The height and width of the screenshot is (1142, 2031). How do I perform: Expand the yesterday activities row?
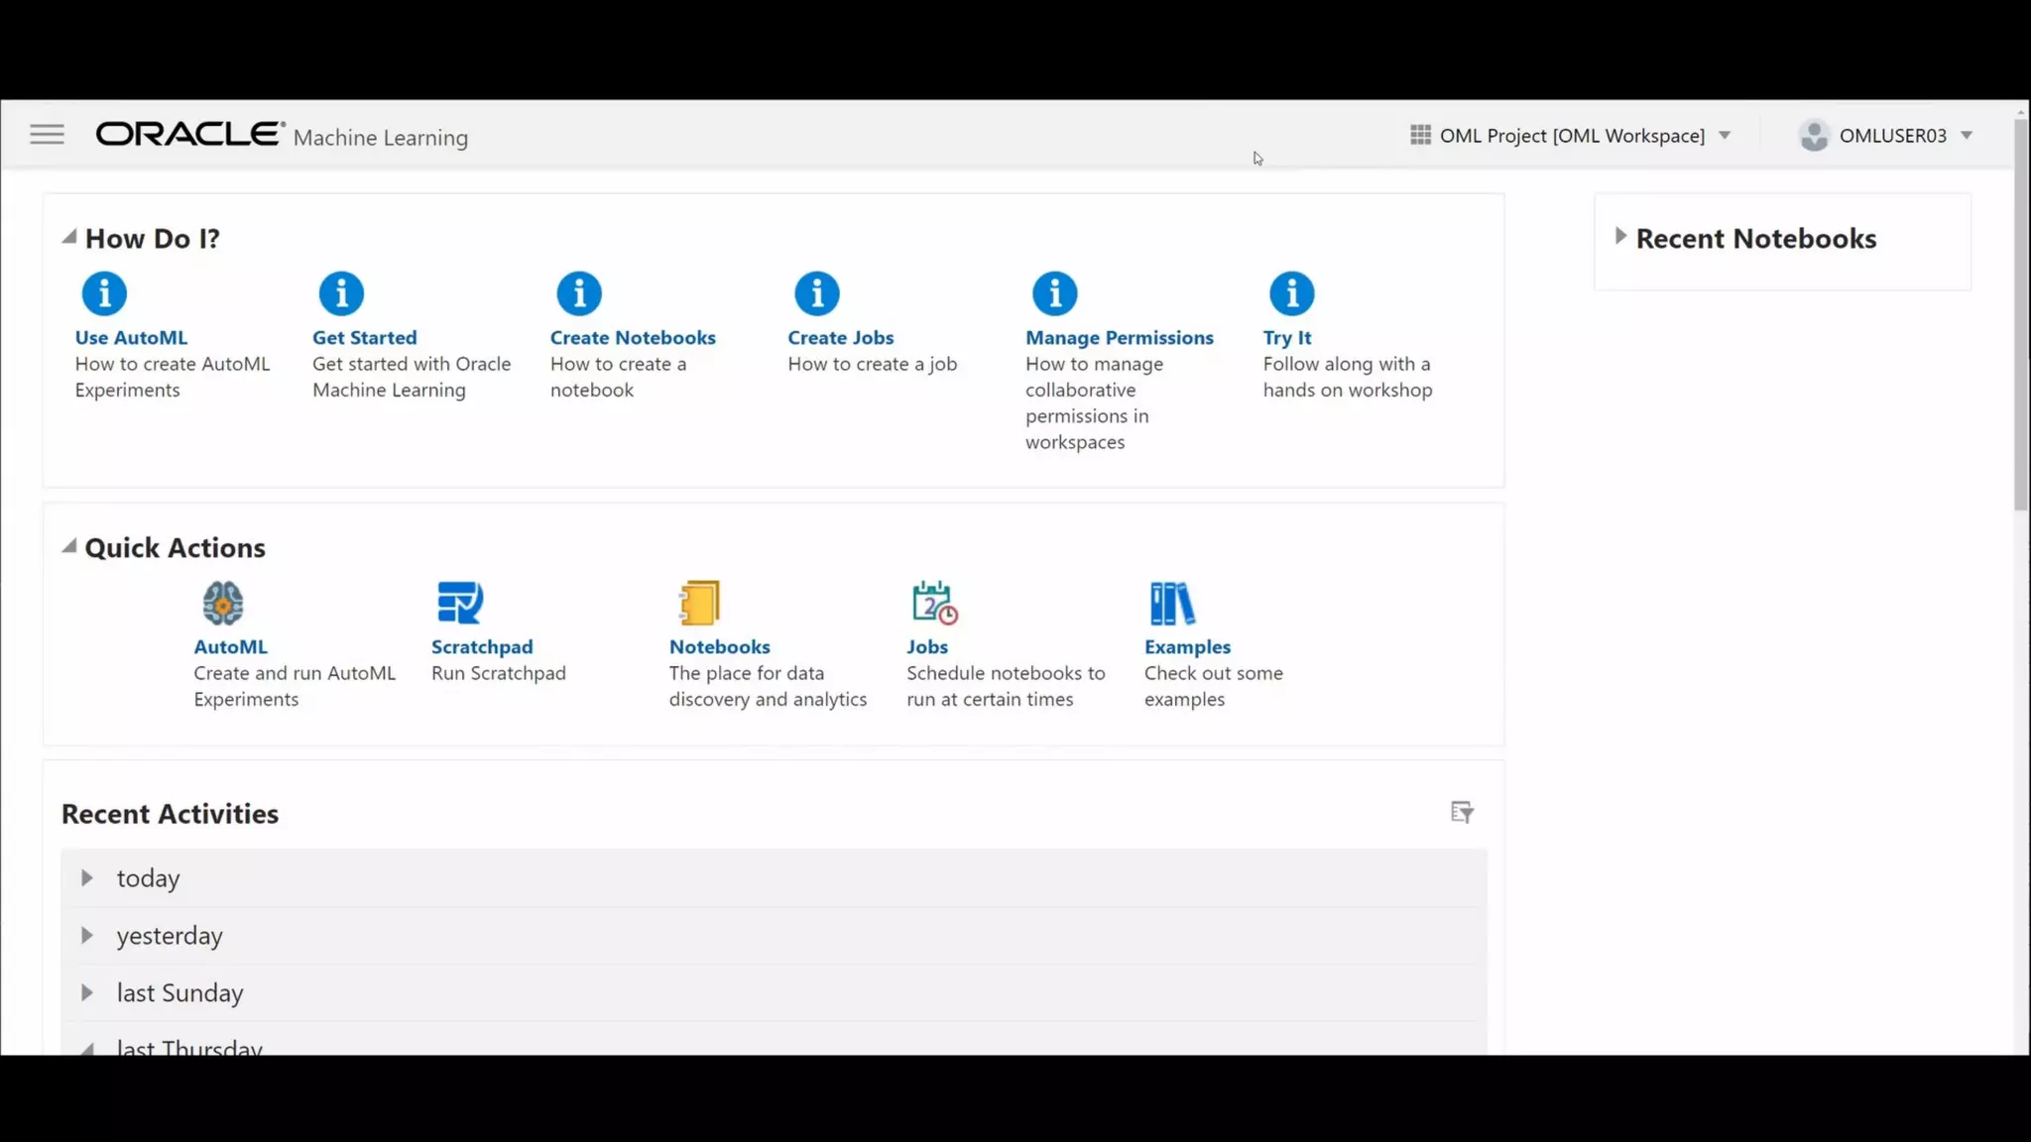pyautogui.click(x=87, y=936)
